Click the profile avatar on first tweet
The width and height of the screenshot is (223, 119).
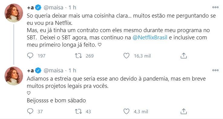14,13
